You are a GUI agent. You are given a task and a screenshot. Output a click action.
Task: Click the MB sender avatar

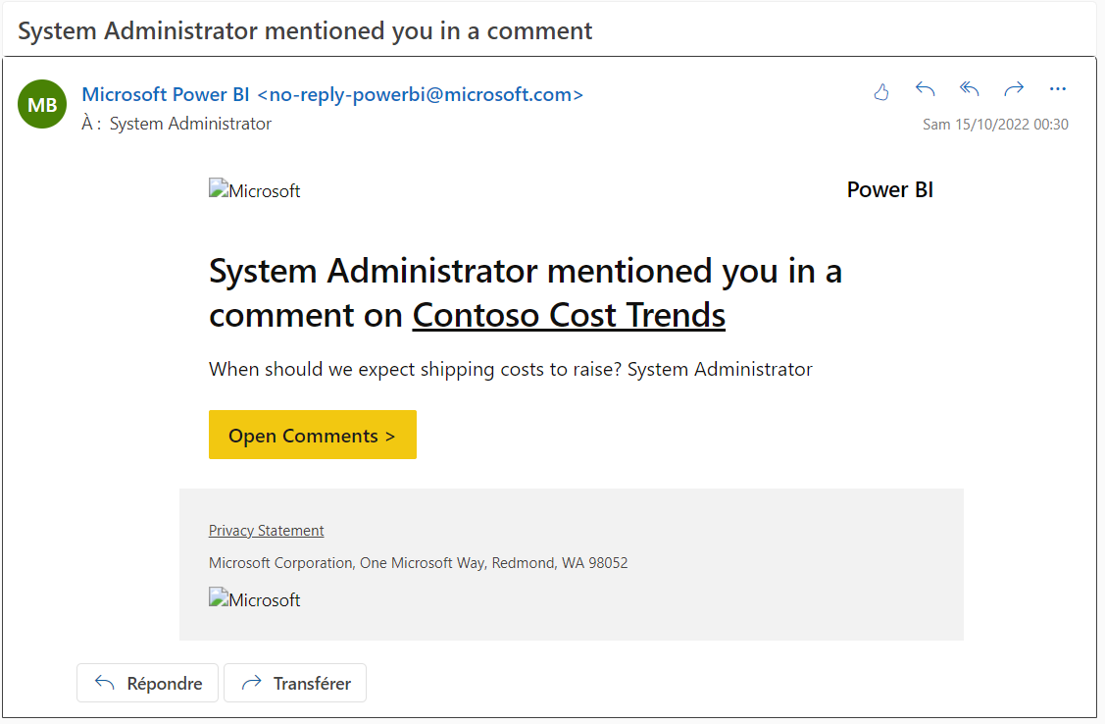pos(42,104)
